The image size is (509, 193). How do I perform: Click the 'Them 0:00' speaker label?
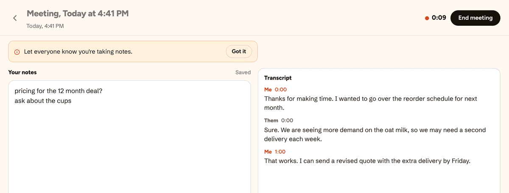(x=279, y=121)
